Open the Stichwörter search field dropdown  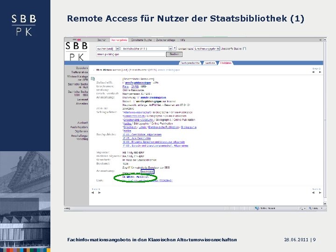tap(147, 49)
